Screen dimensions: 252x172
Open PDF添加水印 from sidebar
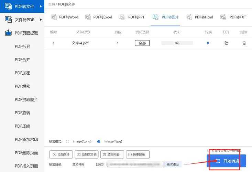point(26,139)
